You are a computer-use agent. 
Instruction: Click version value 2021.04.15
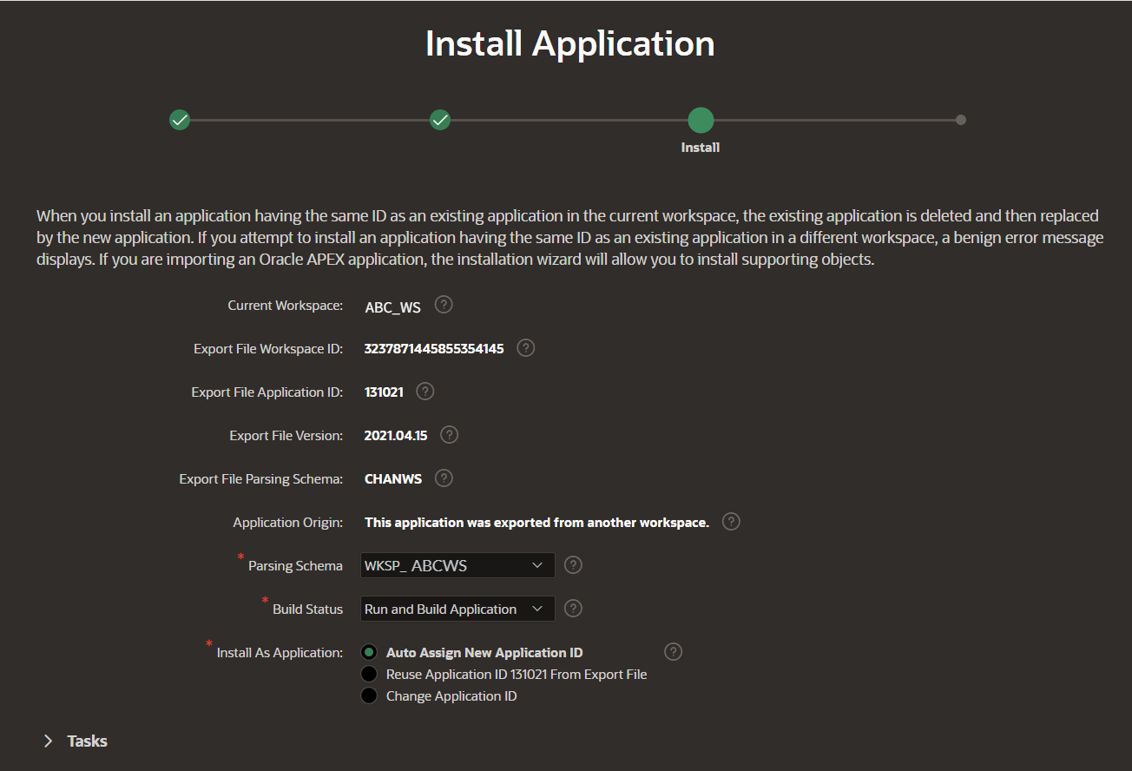pyautogui.click(x=396, y=436)
